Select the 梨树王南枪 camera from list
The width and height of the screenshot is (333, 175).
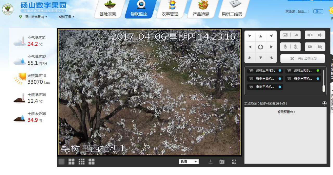(x=303, y=79)
